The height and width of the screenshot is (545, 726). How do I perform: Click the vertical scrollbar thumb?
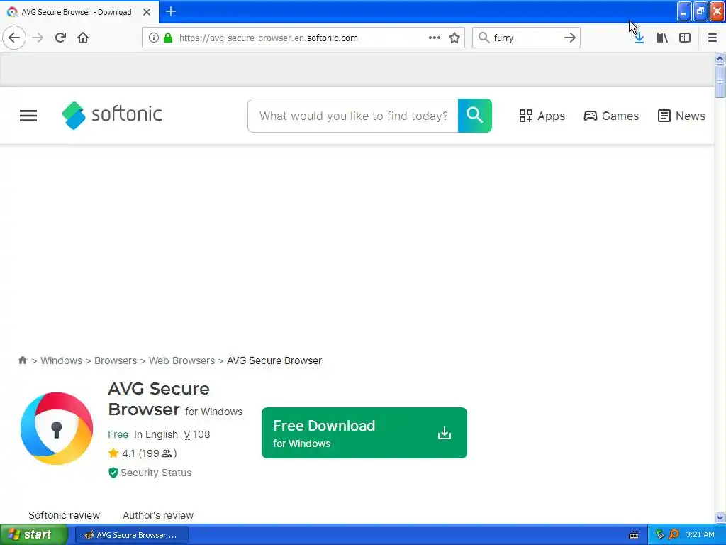pos(720,82)
